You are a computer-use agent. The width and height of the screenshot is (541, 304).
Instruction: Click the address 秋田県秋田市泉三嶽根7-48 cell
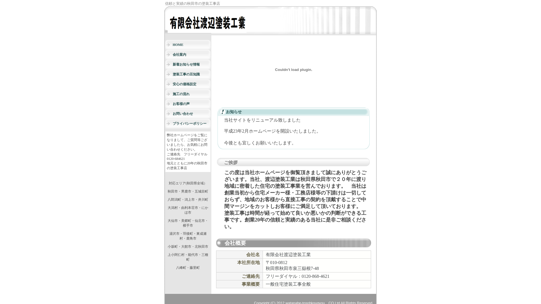pos(292,268)
